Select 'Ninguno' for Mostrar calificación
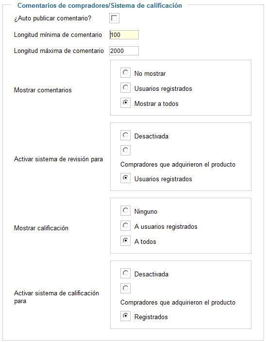 (x=126, y=210)
